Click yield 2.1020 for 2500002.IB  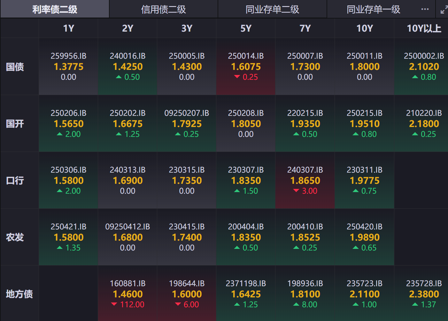click(x=424, y=67)
